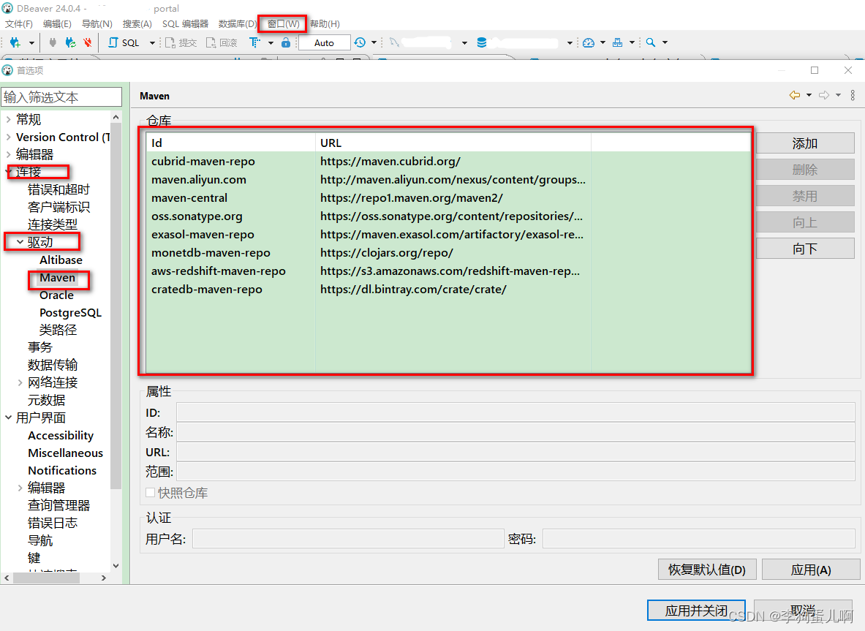Click the 向下 button
Viewport: 865px width, 631px height.
[x=805, y=249]
